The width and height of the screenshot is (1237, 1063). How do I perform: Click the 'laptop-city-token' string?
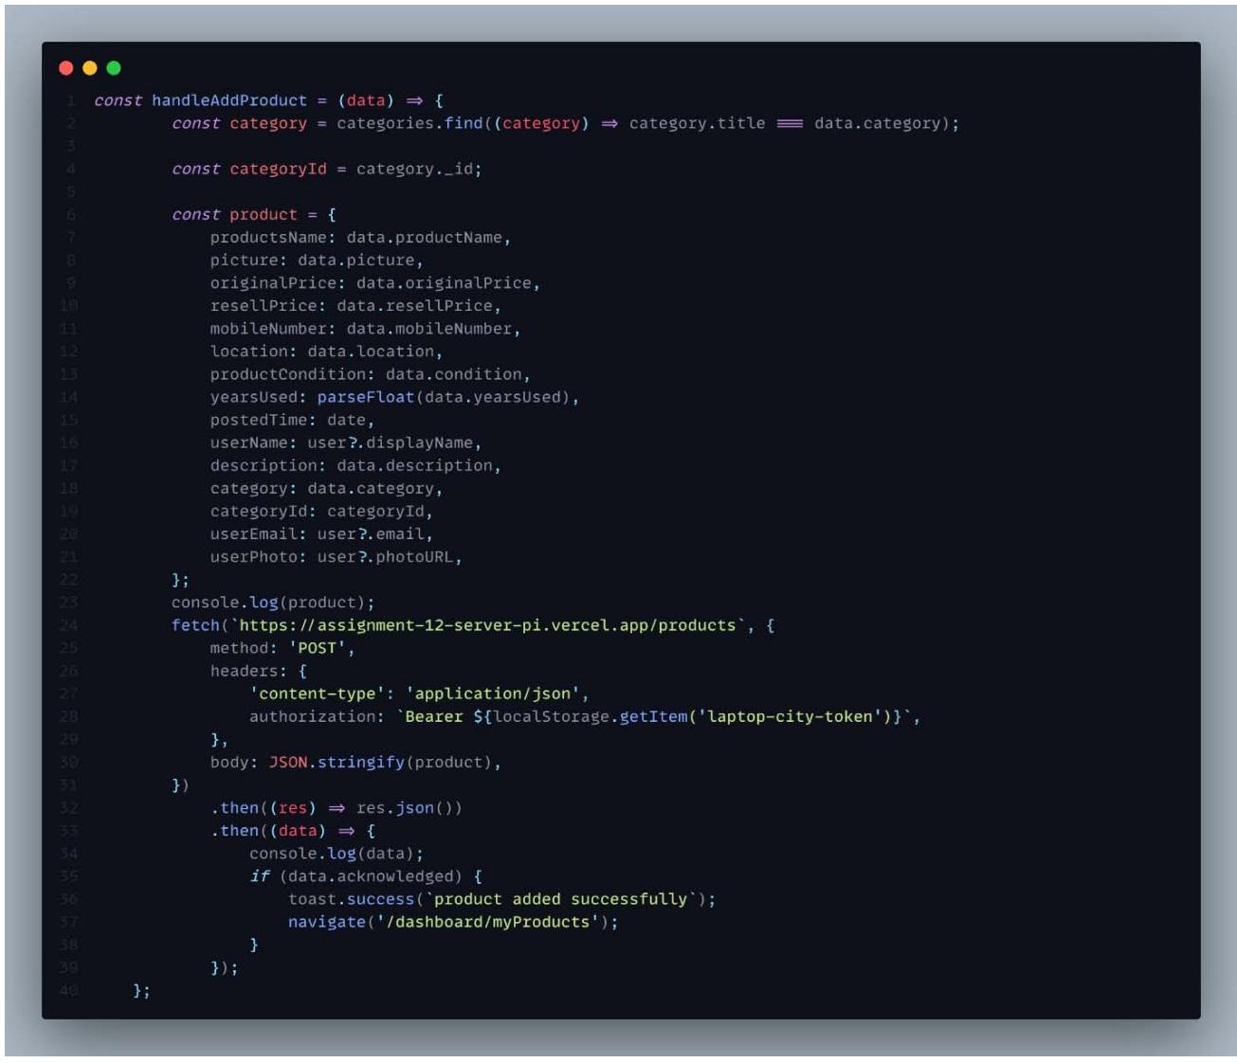[x=790, y=716]
